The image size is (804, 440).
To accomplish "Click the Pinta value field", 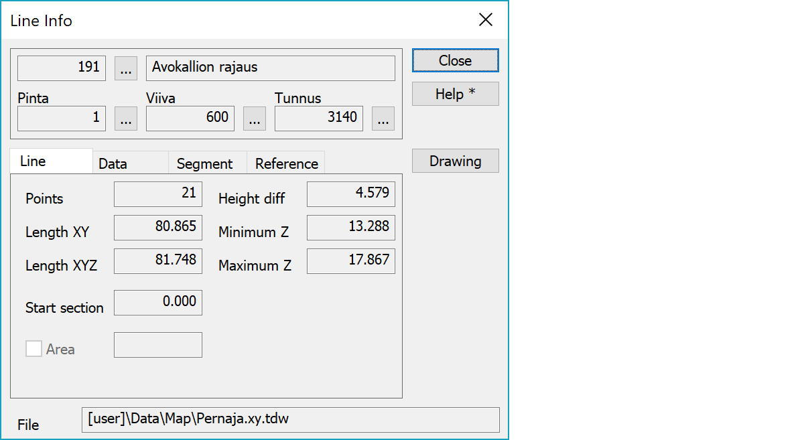I will [x=62, y=119].
